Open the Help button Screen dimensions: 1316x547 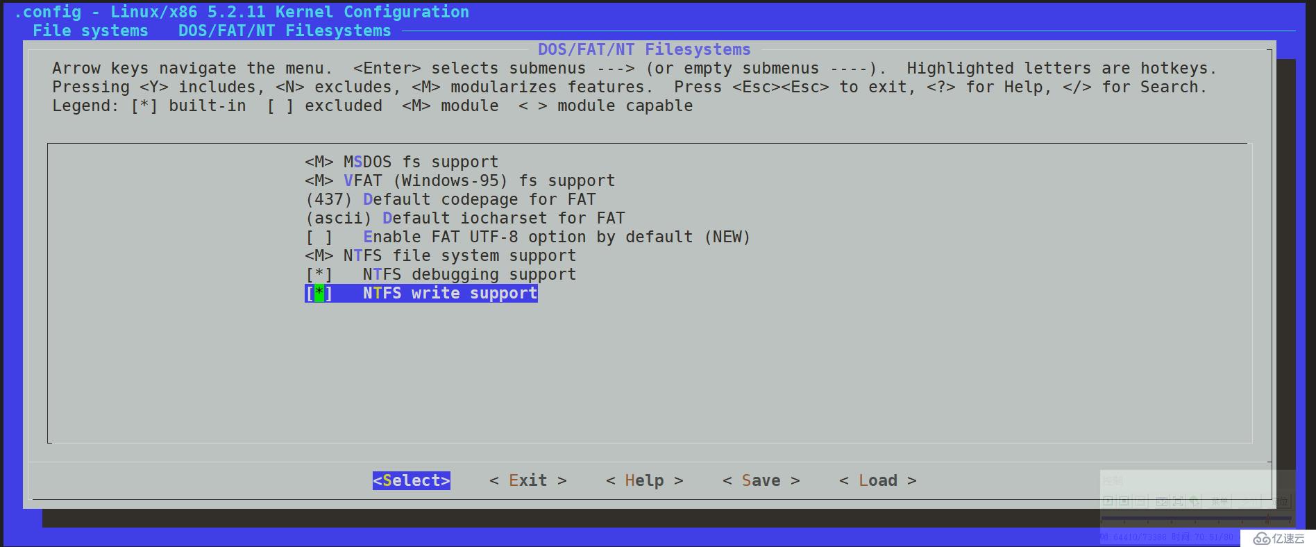click(645, 480)
